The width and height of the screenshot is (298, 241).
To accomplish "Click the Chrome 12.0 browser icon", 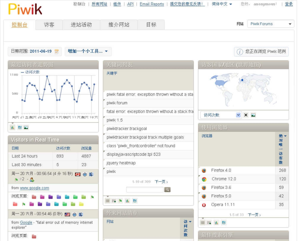I will point(204,179).
